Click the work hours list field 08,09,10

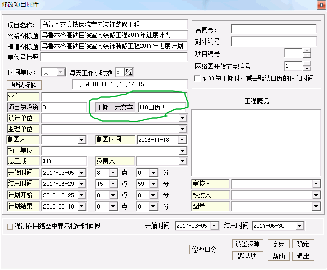click(130, 84)
